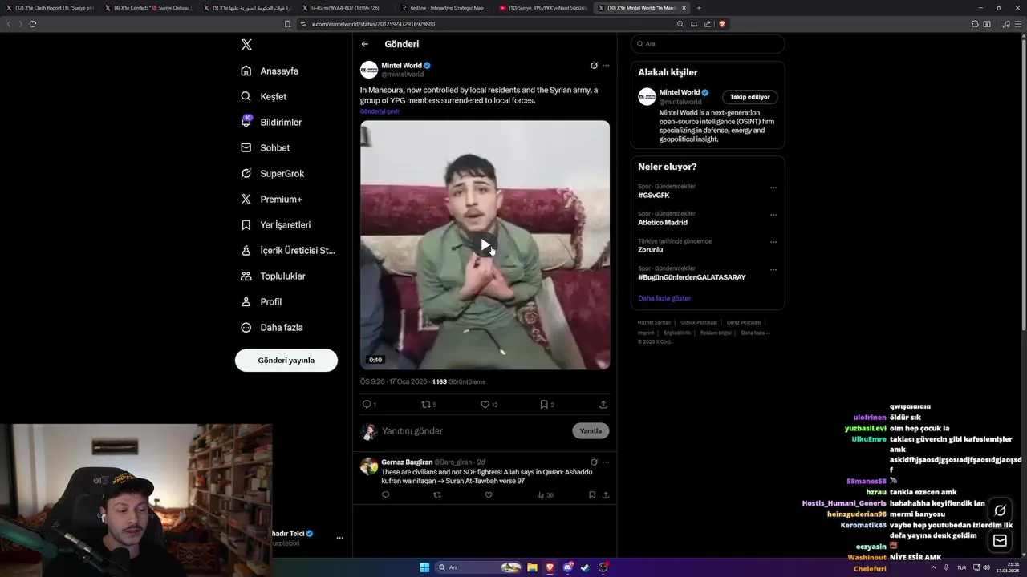The width and height of the screenshot is (1027, 577).
Task: Open more options on Mintel World post
Action: pos(606,65)
